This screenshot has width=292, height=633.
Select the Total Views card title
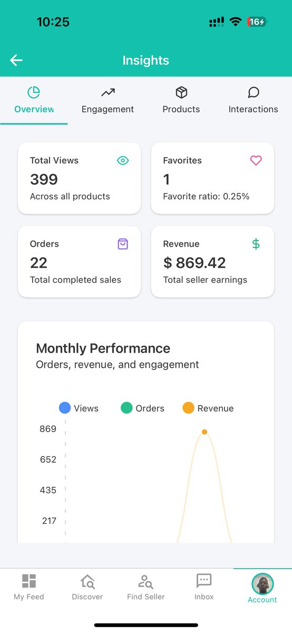(x=54, y=160)
